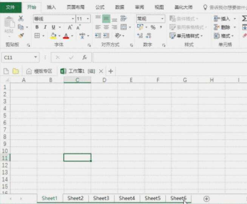Click the new blank document icon
The width and height of the screenshot is (247, 204).
coord(6,71)
